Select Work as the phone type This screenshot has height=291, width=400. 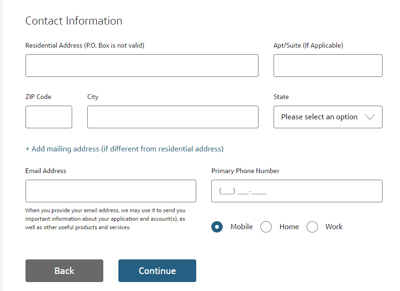click(312, 227)
